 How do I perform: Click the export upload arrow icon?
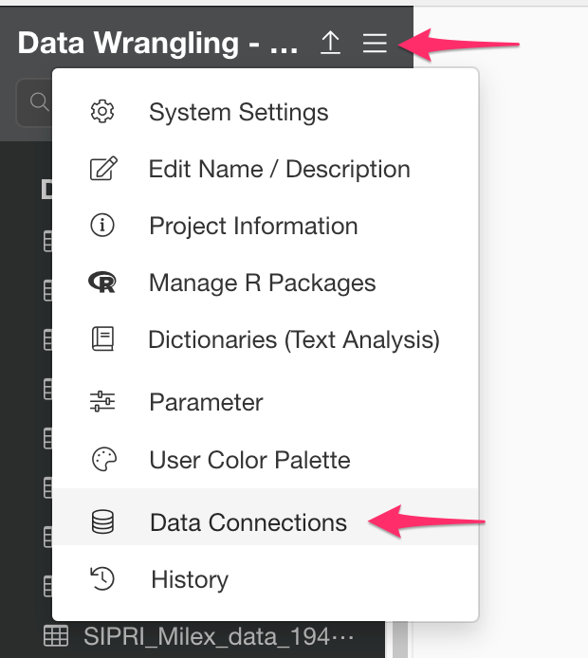coord(330,44)
